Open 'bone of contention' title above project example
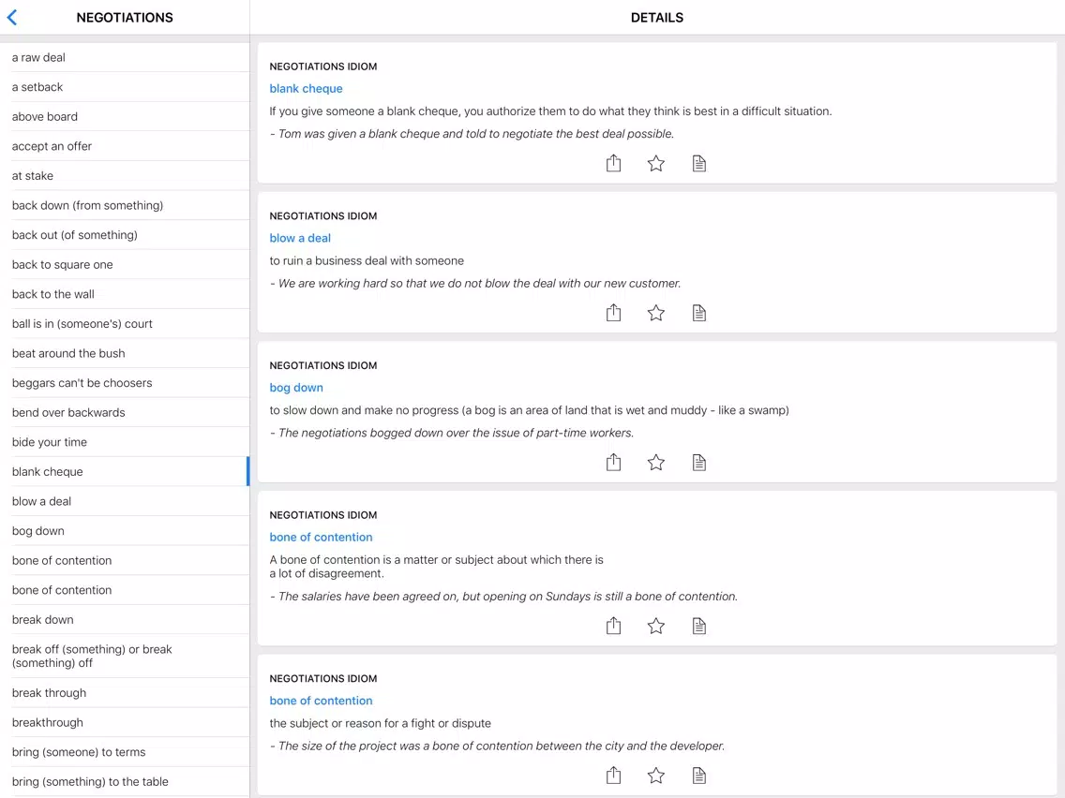 pyautogui.click(x=321, y=701)
